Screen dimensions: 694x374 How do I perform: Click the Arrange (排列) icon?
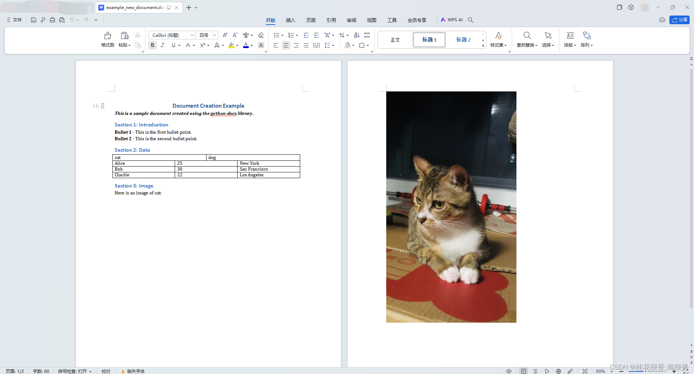coord(587,35)
